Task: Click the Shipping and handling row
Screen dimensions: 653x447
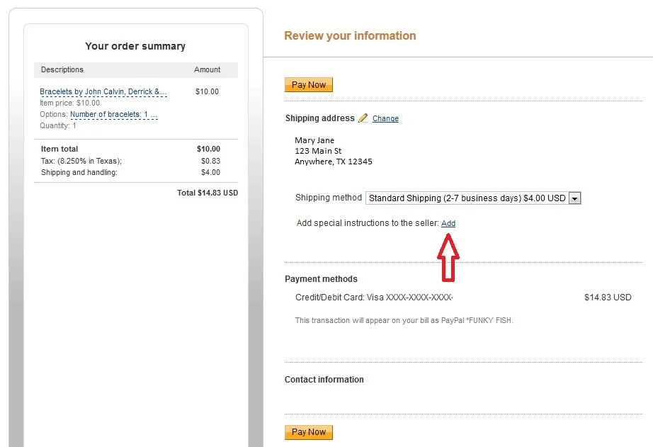Action: [x=130, y=172]
